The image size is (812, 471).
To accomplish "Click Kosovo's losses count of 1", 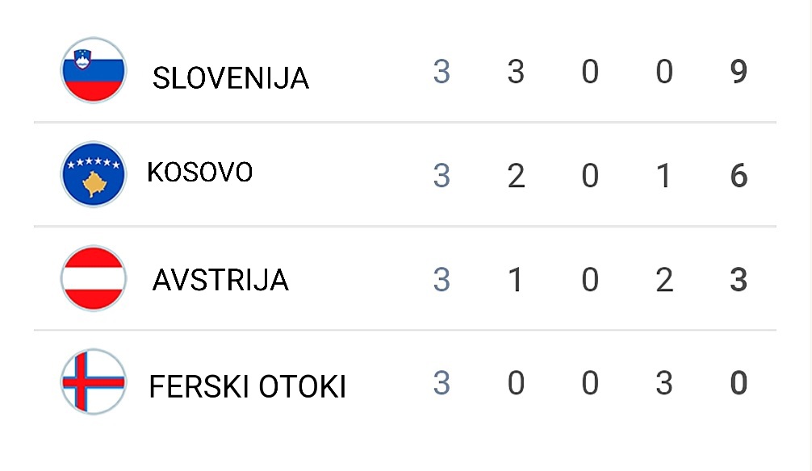I will point(663,176).
